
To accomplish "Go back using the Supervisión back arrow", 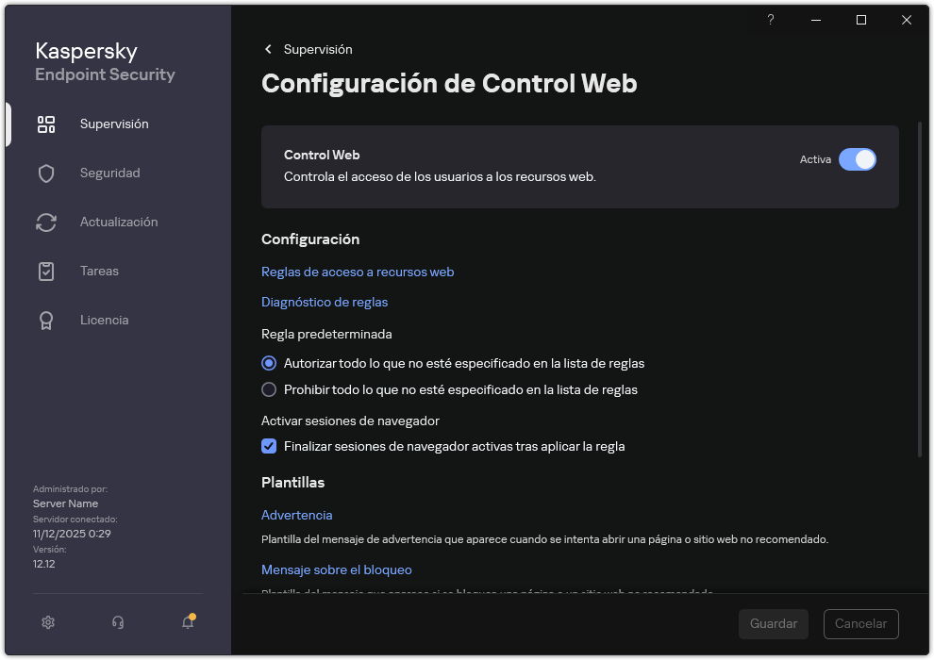I will (268, 49).
